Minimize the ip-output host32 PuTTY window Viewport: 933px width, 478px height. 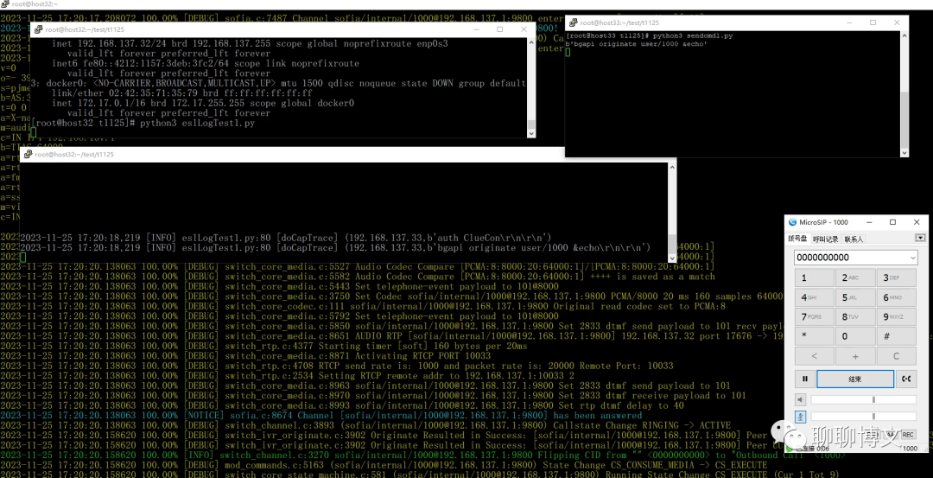(476, 29)
